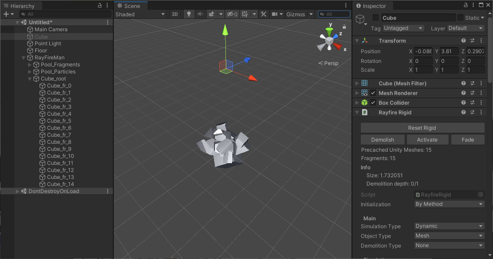493x259 pixels.
Task: Toggle scene lighting with the lightbulb icon
Action: 188,14
